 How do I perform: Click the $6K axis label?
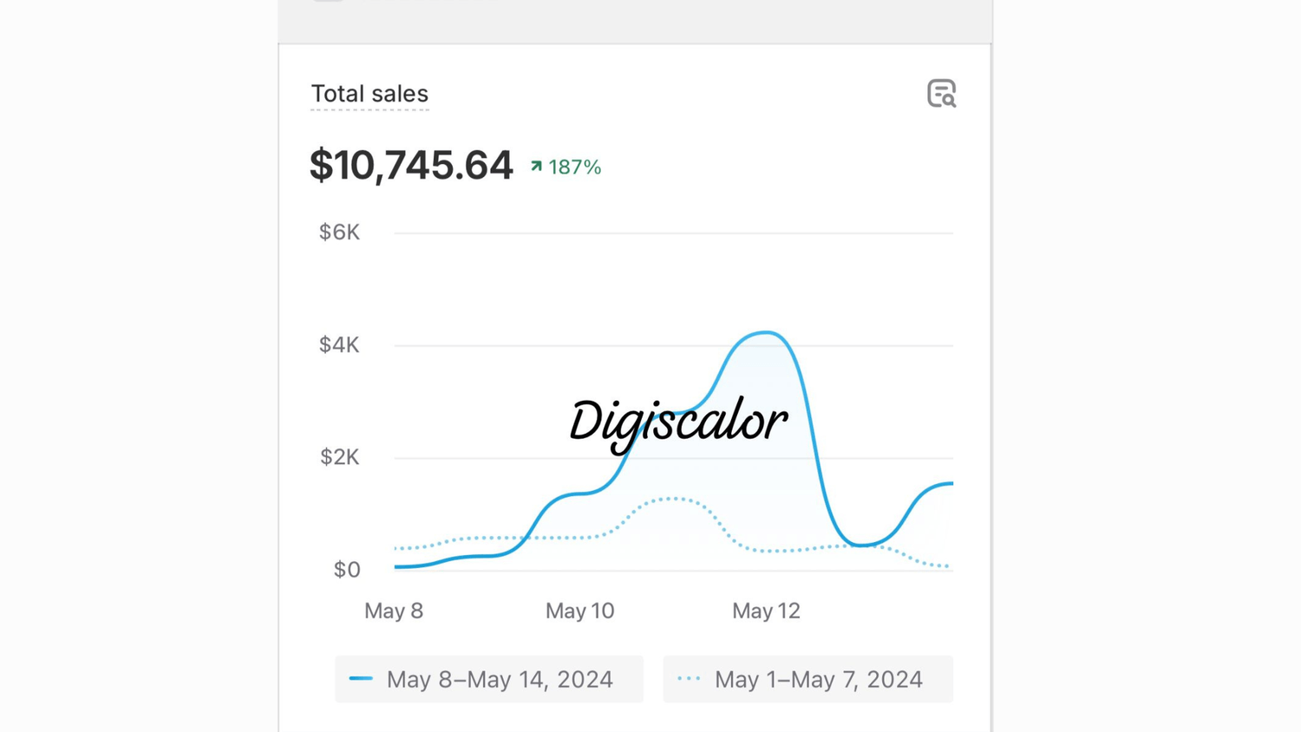(x=339, y=232)
